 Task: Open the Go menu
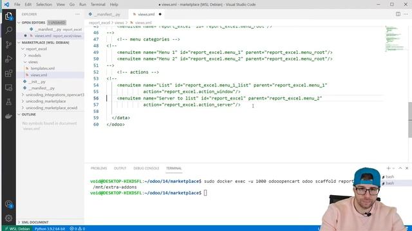point(72,4)
